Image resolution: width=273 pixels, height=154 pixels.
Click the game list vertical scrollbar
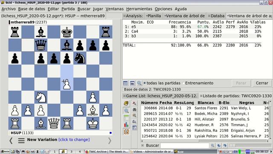[270, 120]
